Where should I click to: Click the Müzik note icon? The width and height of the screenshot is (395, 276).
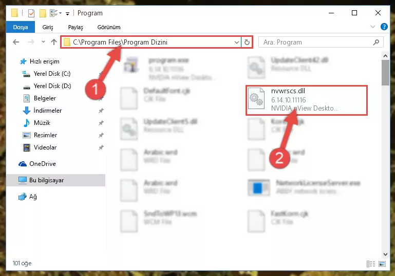26,123
